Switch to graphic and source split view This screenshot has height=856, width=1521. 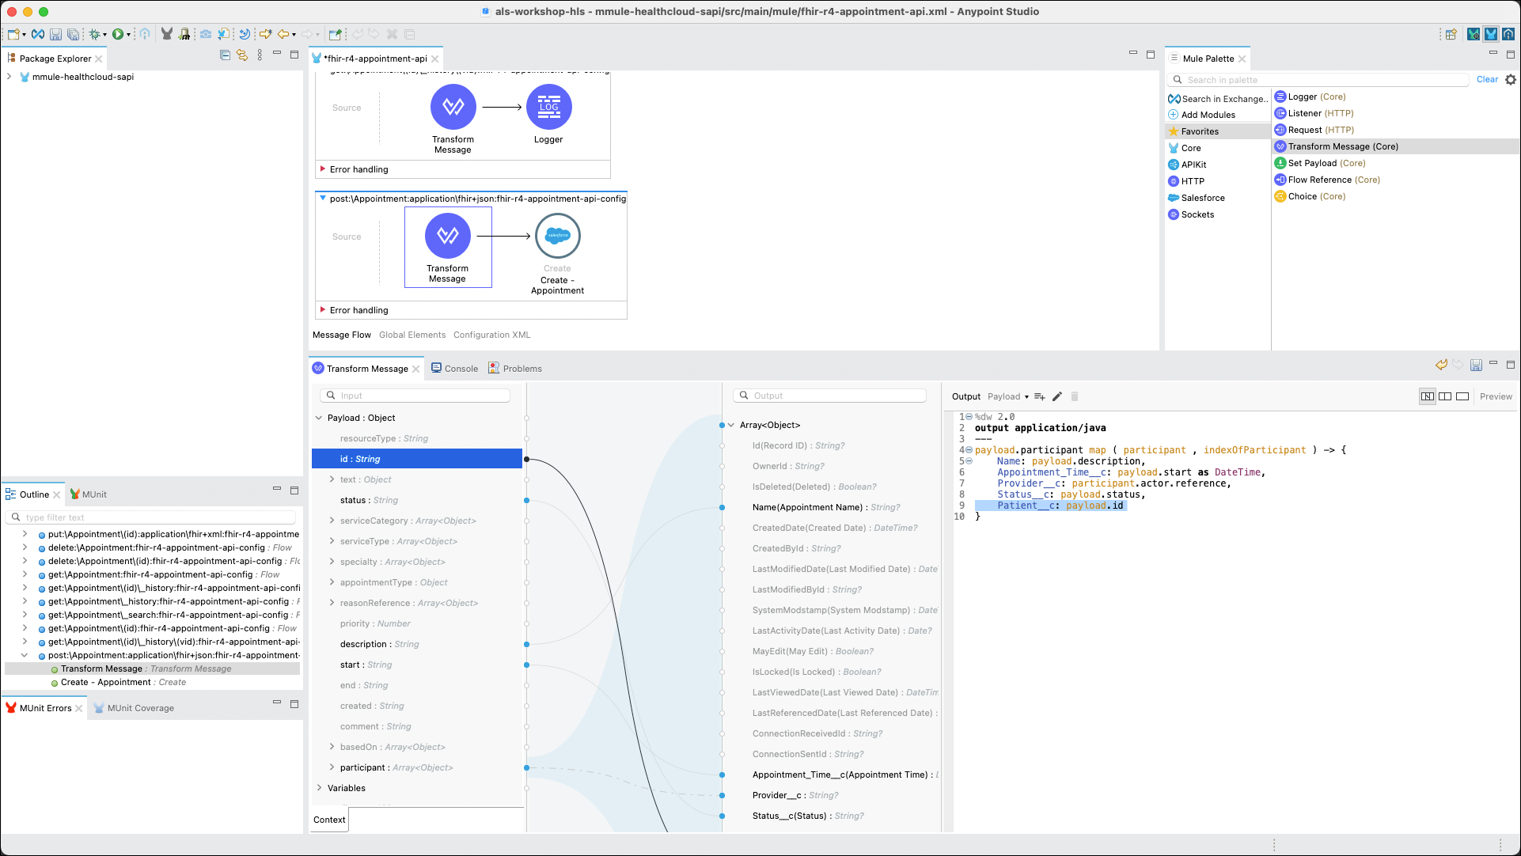point(1428,396)
